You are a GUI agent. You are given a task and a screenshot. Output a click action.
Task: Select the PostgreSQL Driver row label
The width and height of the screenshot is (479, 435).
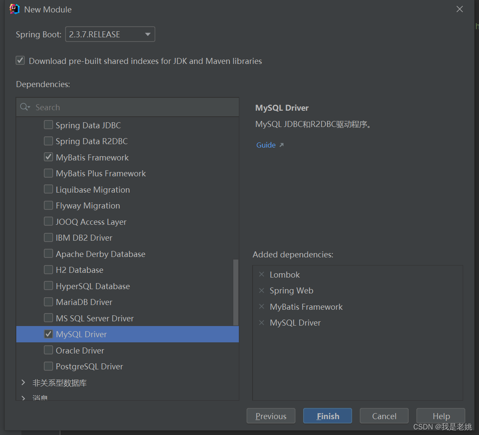pyautogui.click(x=89, y=366)
